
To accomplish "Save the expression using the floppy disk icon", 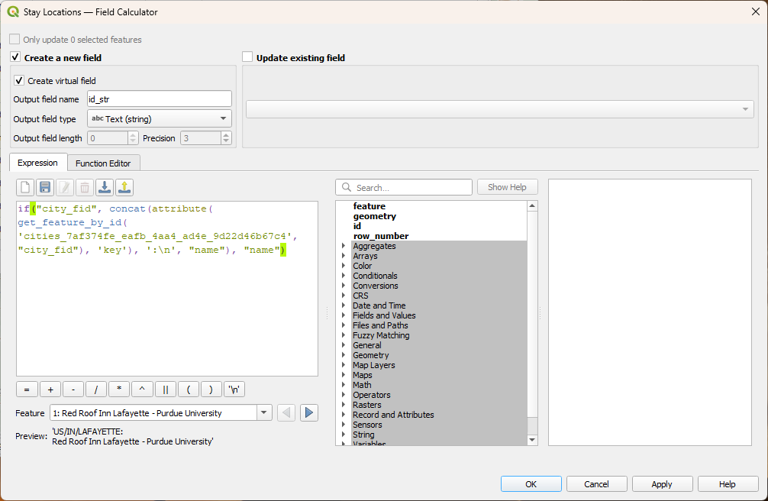I will 45,187.
